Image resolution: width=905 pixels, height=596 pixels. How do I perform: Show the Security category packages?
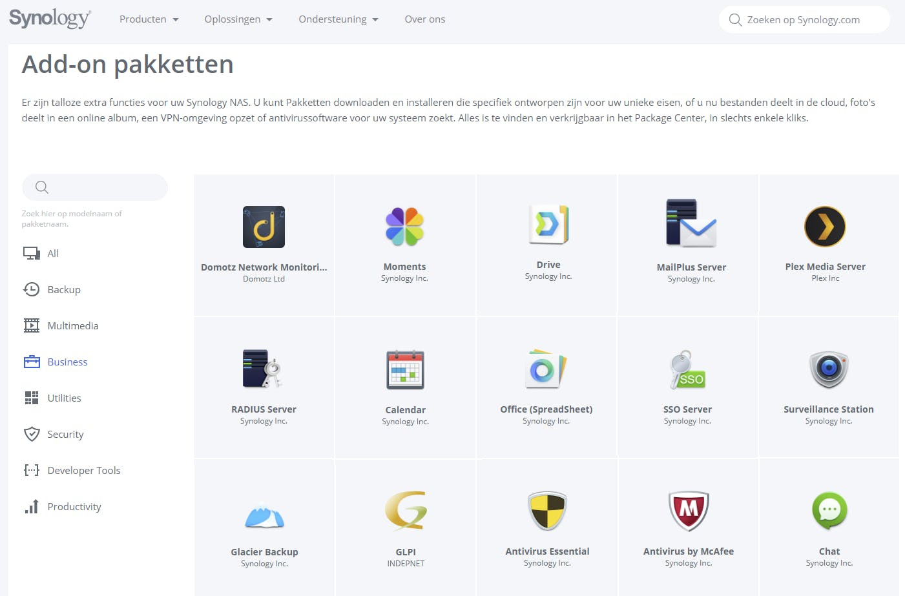click(x=65, y=434)
